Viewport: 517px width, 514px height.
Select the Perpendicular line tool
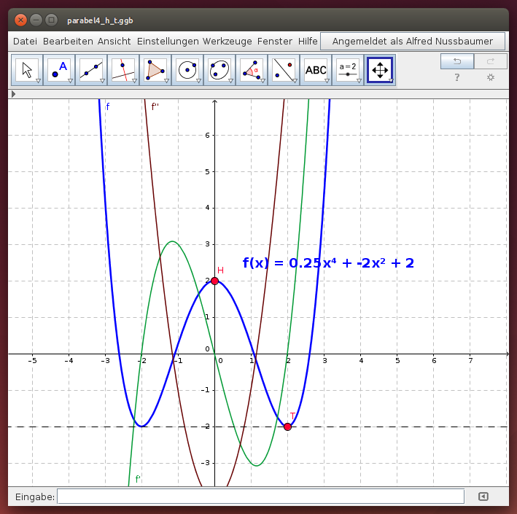[123, 70]
